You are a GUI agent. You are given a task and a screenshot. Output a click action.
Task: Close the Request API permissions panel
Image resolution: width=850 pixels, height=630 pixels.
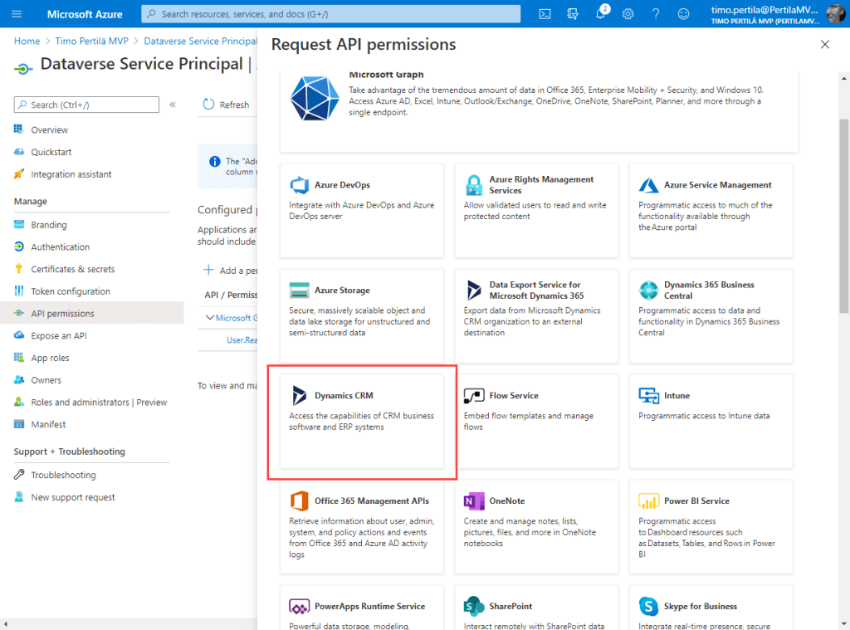tap(824, 45)
